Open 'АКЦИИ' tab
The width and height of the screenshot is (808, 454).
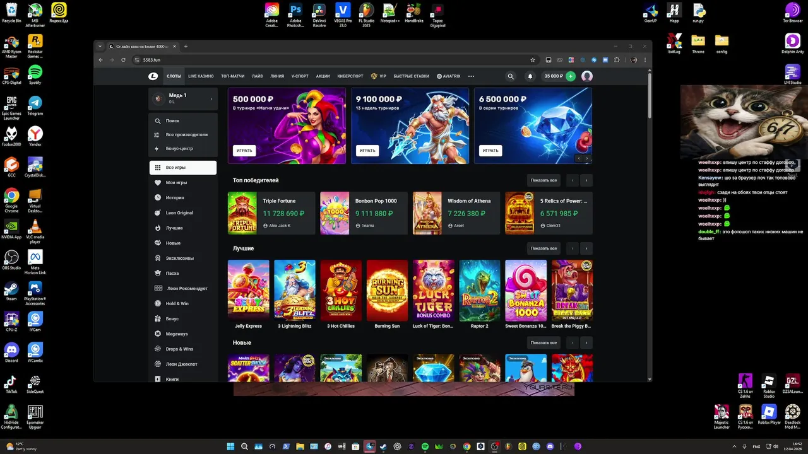click(x=323, y=76)
